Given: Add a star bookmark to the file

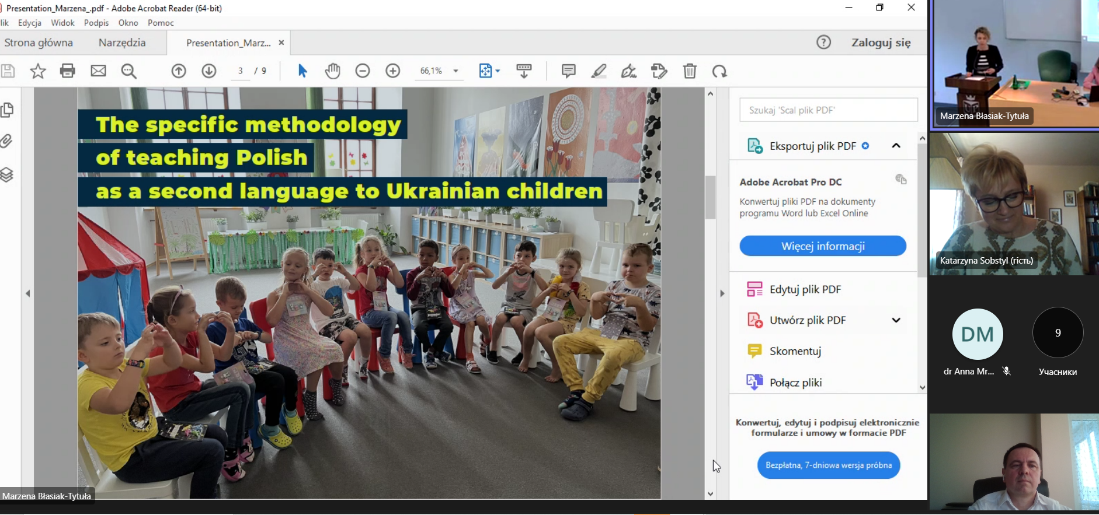Looking at the screenshot, I should coord(38,71).
